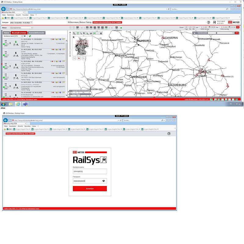Click the green arrow at the end of the time toolbar
The height and width of the screenshot is (244, 244).
coord(121,28)
